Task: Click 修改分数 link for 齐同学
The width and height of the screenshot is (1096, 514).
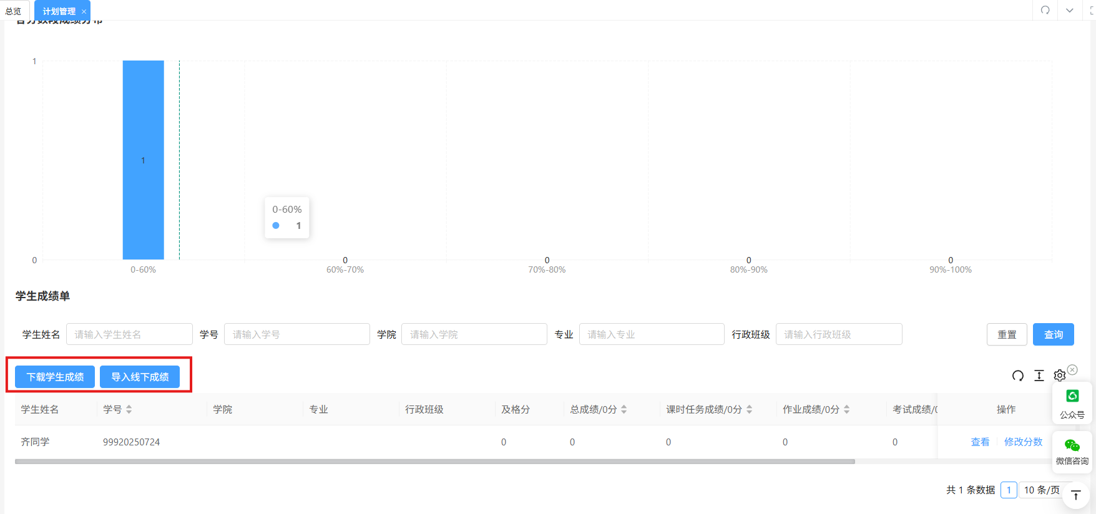Action: point(1023,442)
